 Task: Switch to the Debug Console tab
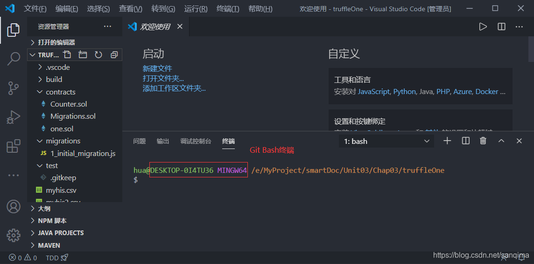click(196, 141)
